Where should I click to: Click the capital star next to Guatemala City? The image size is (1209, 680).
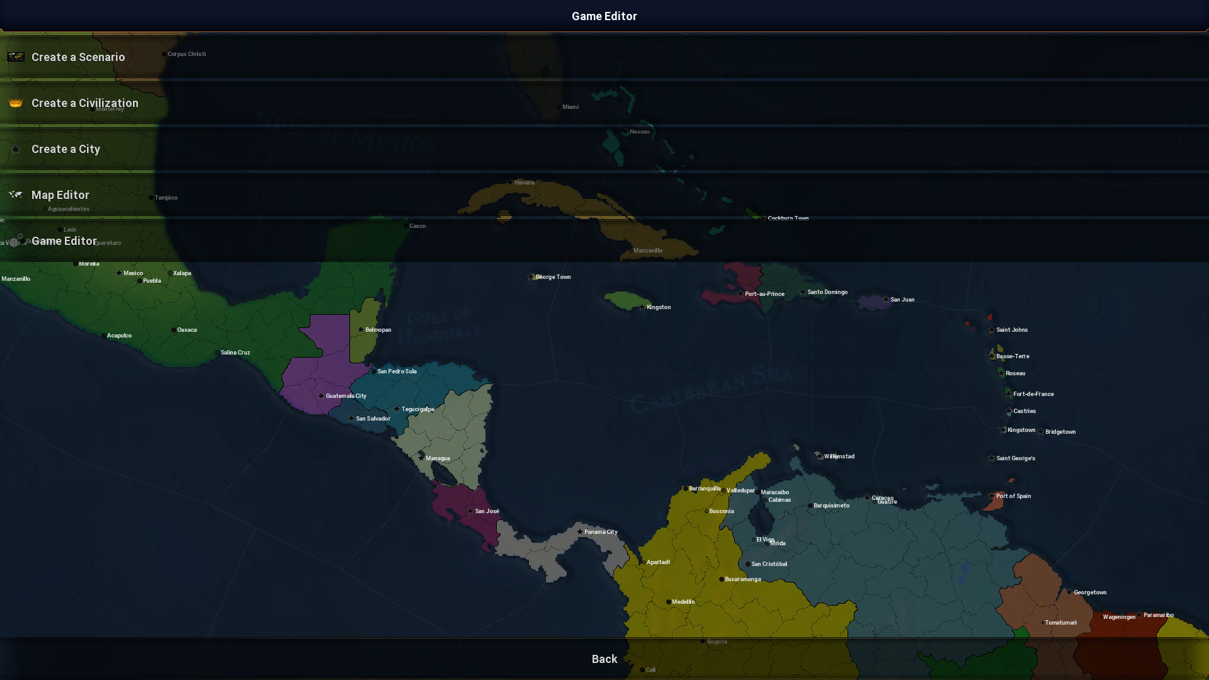[321, 396]
